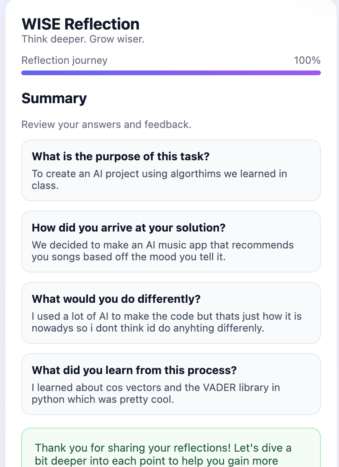
Task: Select the 'What did you learn from this process?' heading
Action: [134, 370]
